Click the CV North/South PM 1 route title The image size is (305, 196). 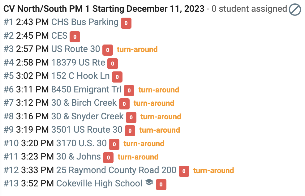(104, 9)
